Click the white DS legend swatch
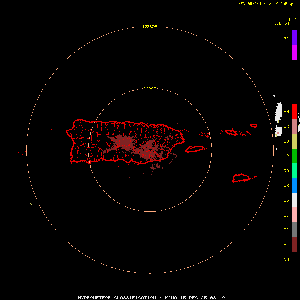300x300 pixels. (294, 200)
